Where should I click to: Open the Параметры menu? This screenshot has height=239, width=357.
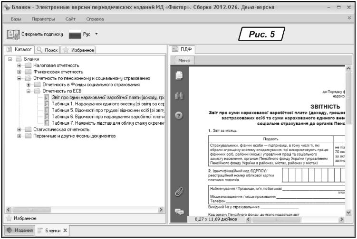coord(43,18)
